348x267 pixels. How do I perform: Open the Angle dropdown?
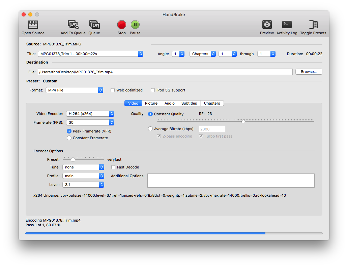[178, 54]
